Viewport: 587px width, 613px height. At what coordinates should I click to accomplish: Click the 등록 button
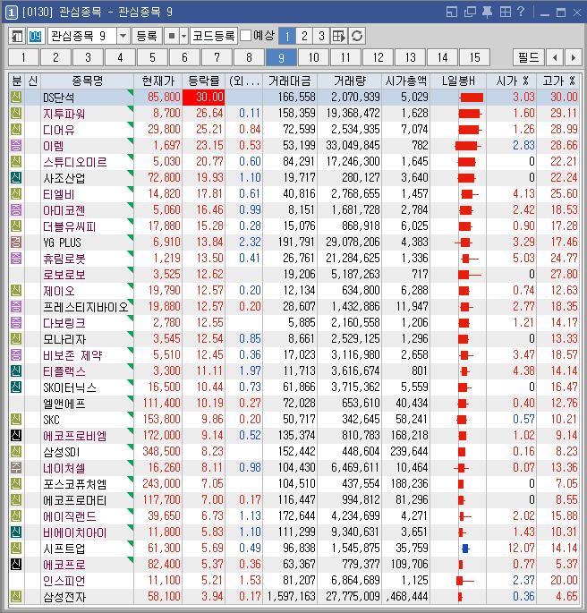coord(147,37)
